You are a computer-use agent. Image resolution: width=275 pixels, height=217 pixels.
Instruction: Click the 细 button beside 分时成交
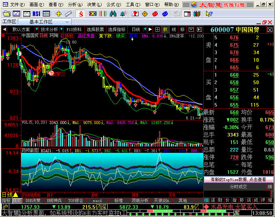point(270,187)
